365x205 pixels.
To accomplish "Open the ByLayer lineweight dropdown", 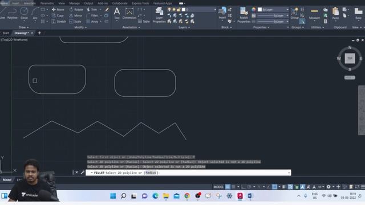I will coord(273,15).
